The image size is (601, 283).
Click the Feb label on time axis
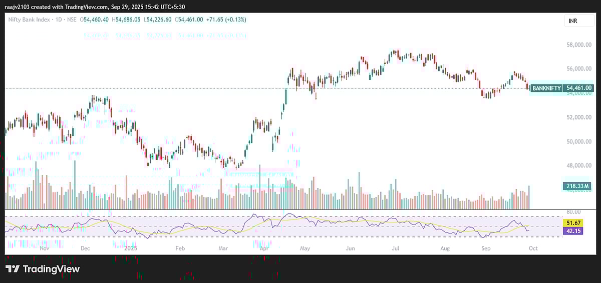[x=180, y=248]
